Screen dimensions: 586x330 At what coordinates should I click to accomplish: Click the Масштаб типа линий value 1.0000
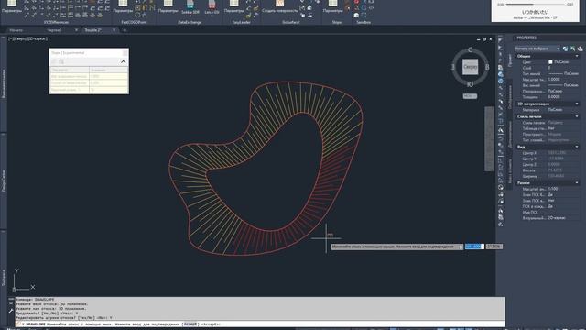(554, 80)
